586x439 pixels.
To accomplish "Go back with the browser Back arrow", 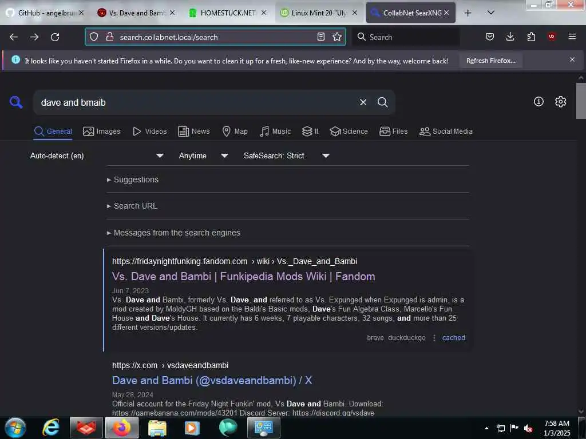I will point(14,37).
